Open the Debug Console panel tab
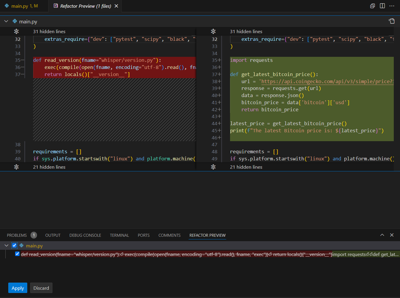The width and height of the screenshot is (400, 298). 85,235
